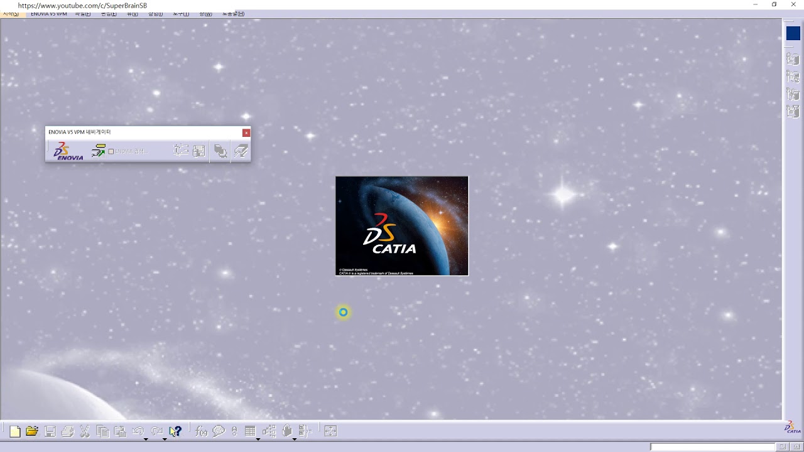The width and height of the screenshot is (804, 452).
Task: Open the ENOVIA V5 VPM menu
Action: click(x=49, y=14)
